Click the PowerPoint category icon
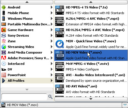 (4, 75)
